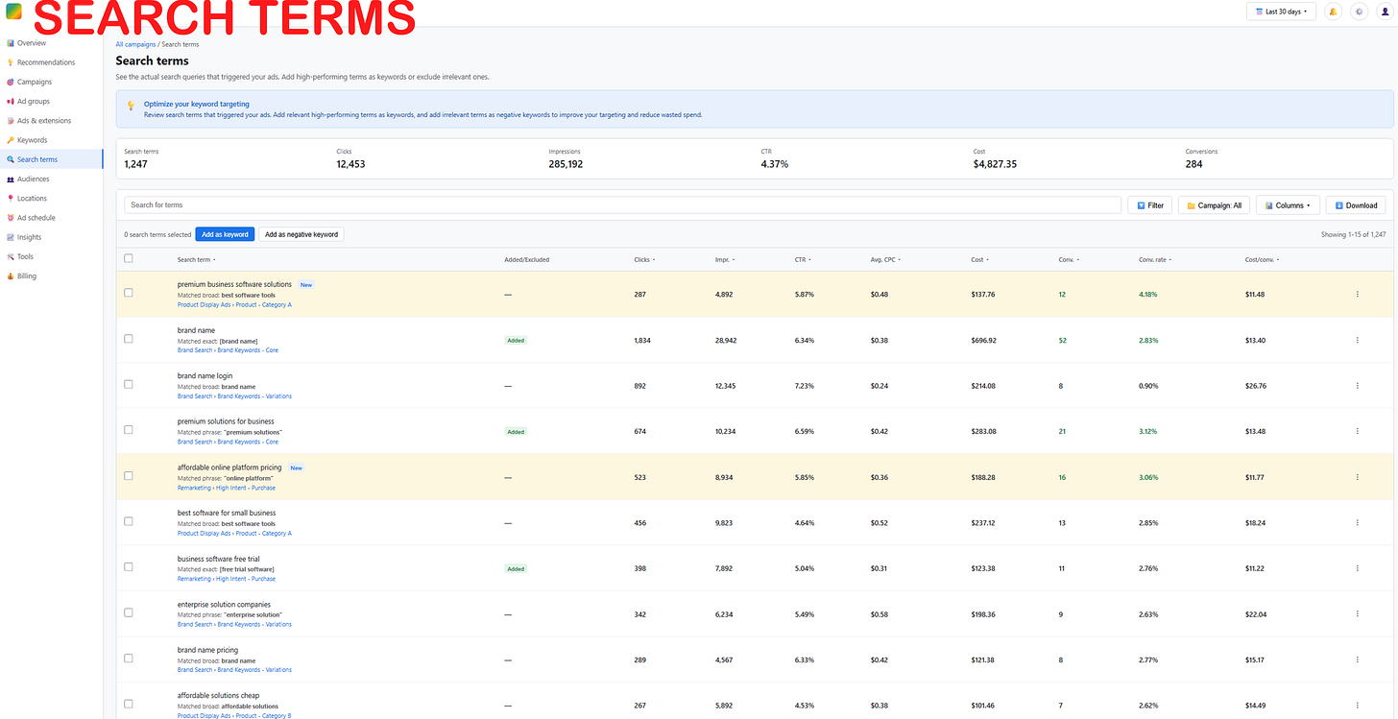
Task: Go to Keywords in sidebar
Action: [51, 140]
